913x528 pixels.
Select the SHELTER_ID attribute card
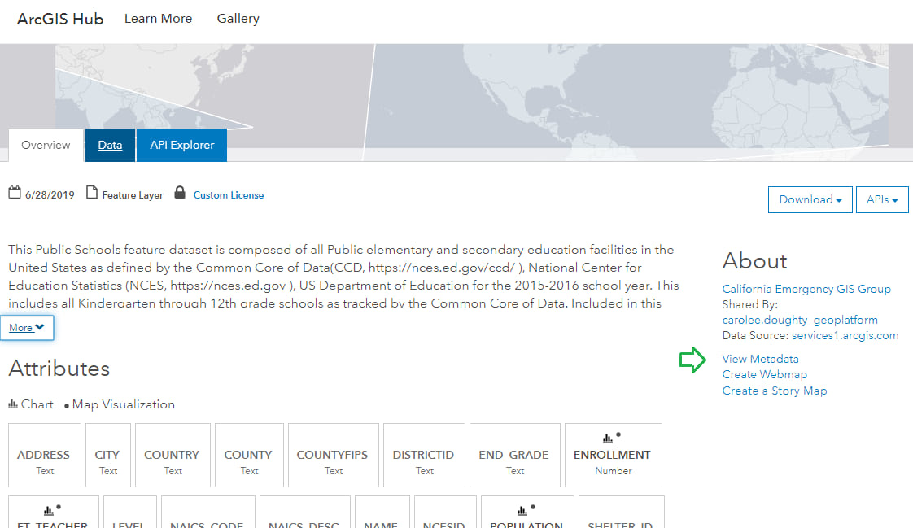tap(622, 513)
